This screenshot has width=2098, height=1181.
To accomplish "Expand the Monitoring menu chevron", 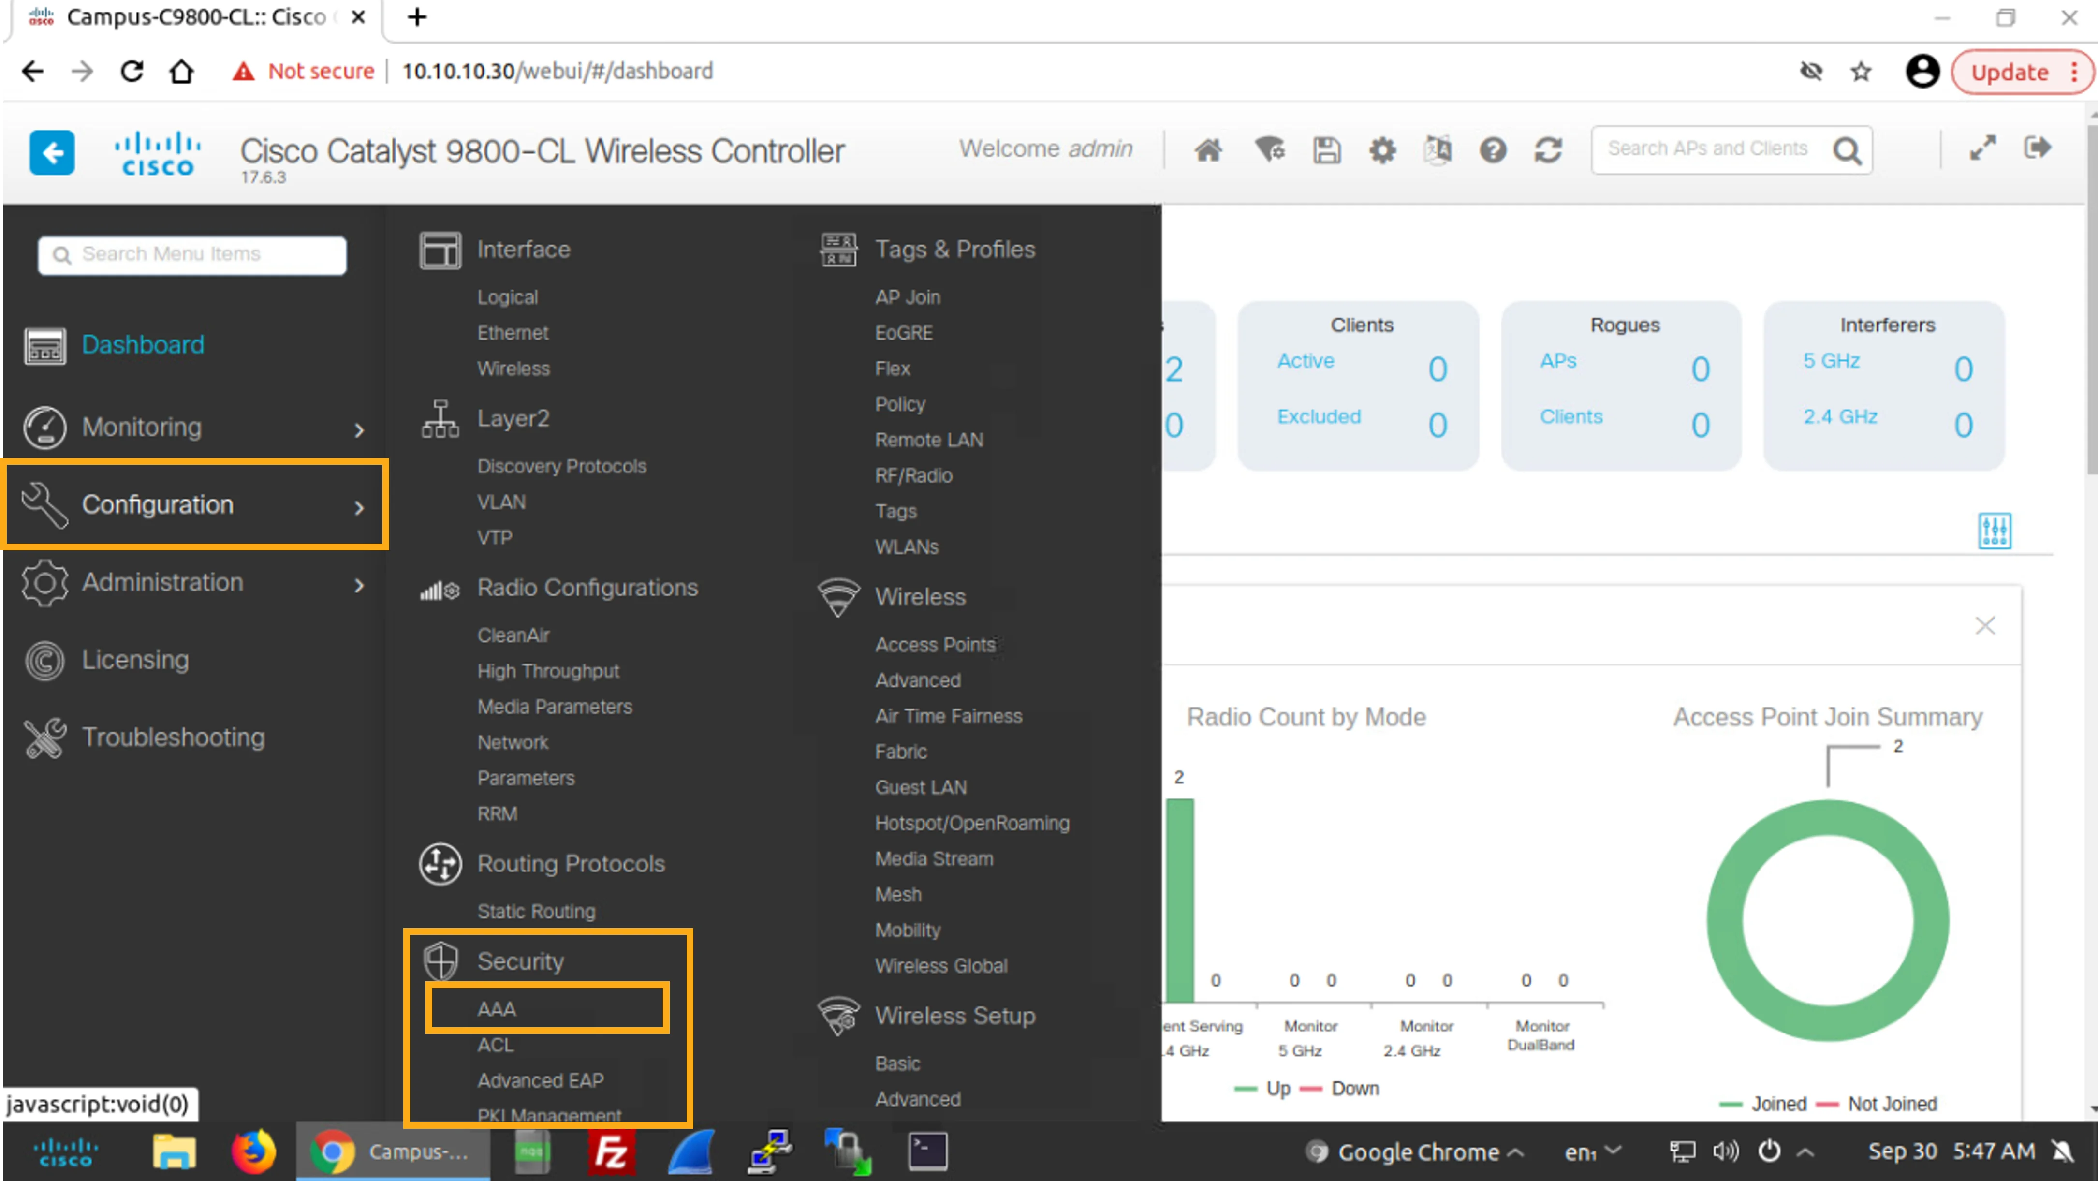I will pyautogui.click(x=359, y=429).
